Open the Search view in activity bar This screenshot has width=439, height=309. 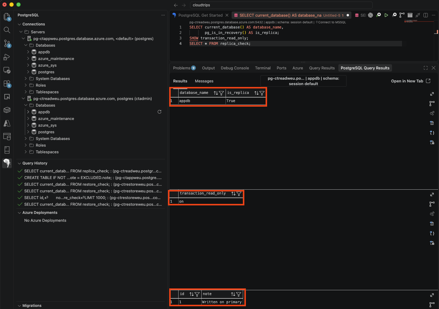coord(7,30)
